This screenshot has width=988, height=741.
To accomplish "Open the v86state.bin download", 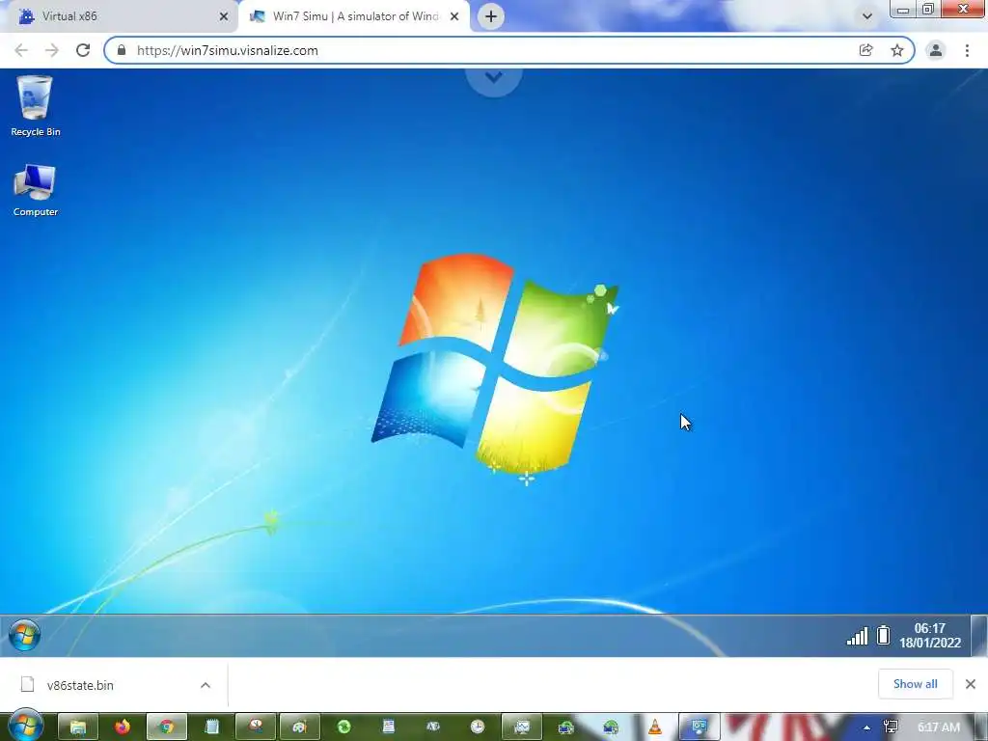I will coord(80,685).
